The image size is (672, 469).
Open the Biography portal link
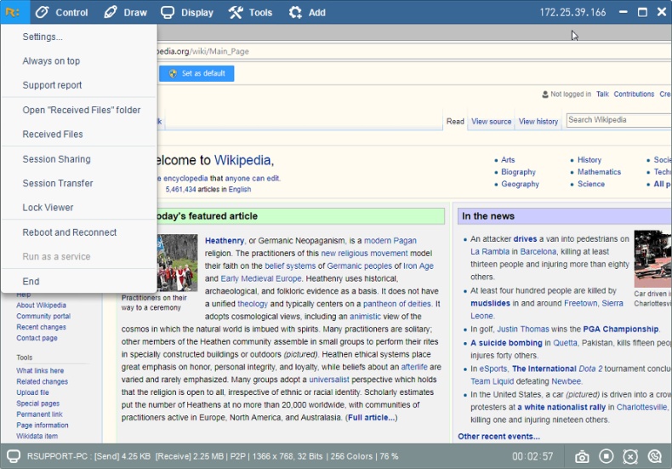tap(518, 172)
